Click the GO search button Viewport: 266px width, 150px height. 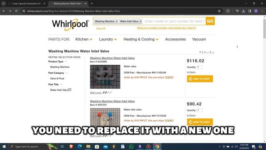click(210, 21)
